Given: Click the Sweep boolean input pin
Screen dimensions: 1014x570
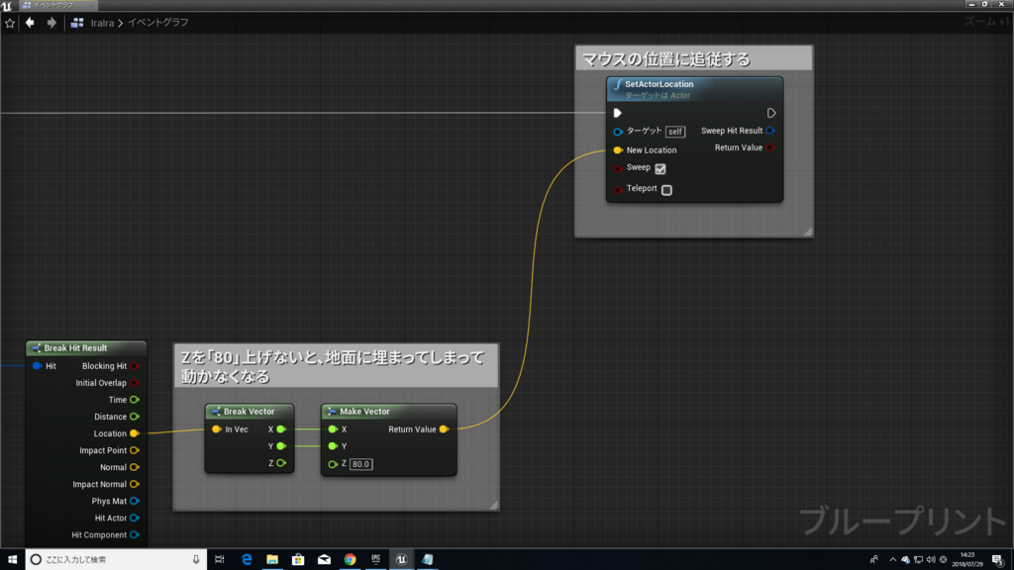Looking at the screenshot, I should pyautogui.click(x=618, y=168).
